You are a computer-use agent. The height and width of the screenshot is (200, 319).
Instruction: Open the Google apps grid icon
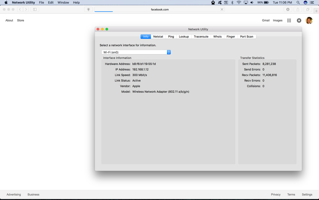[x=289, y=21]
